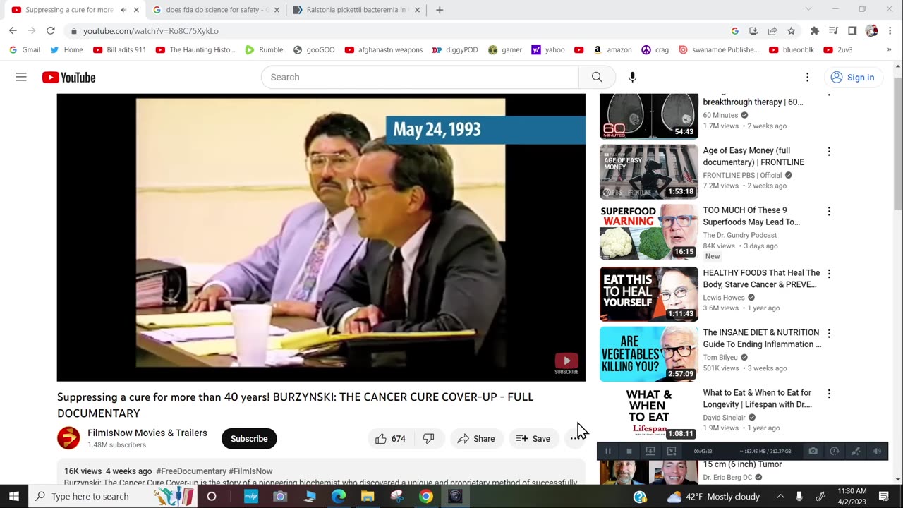Click the browser address bar URL
The width and height of the screenshot is (903, 508).
(151, 31)
